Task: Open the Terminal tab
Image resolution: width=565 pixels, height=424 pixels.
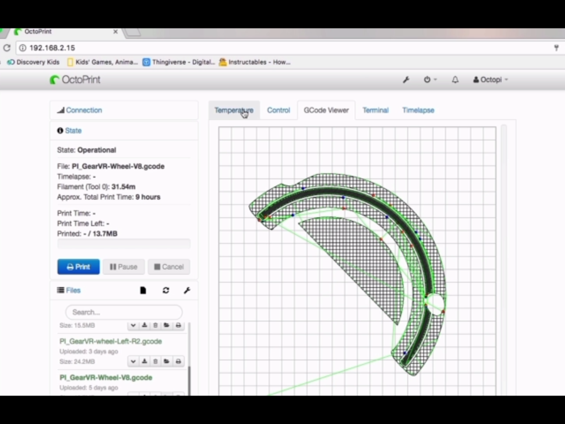Action: click(375, 110)
